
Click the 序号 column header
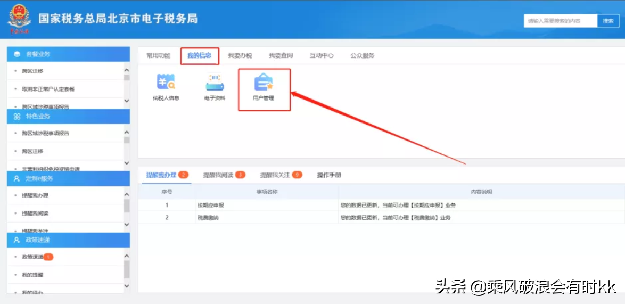(167, 192)
